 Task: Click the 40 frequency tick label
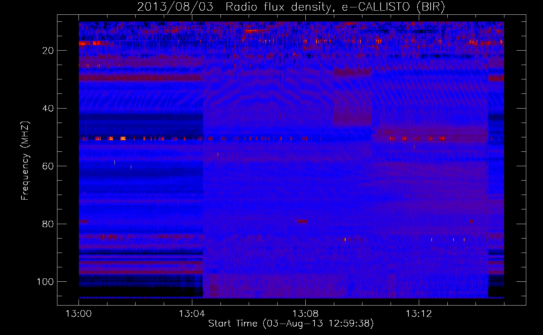(x=48, y=109)
